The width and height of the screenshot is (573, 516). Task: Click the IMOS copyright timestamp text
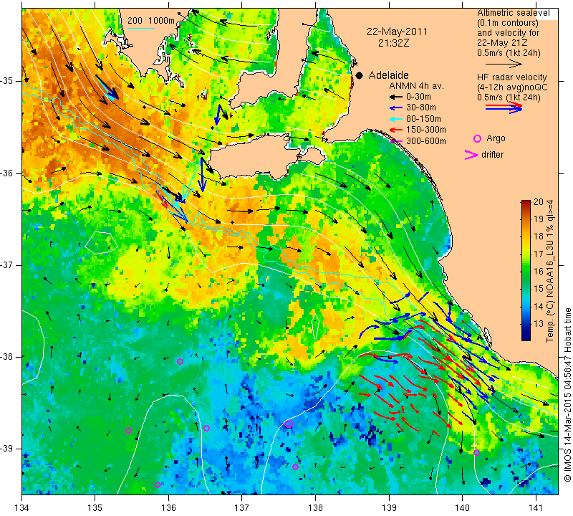point(567,395)
